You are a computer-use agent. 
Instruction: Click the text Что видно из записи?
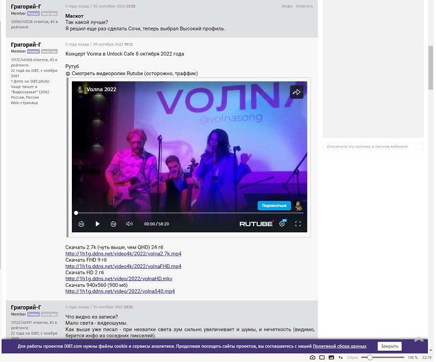92,316
